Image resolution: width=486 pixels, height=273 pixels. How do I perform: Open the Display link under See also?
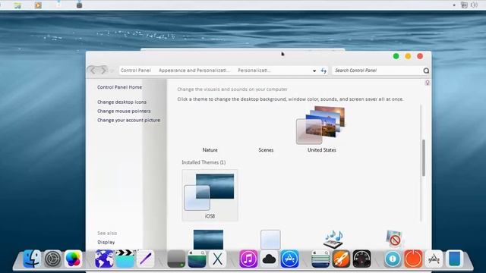point(106,242)
